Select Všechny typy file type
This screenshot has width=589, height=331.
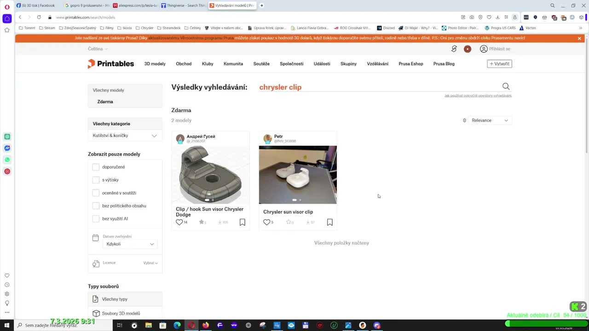click(125, 299)
